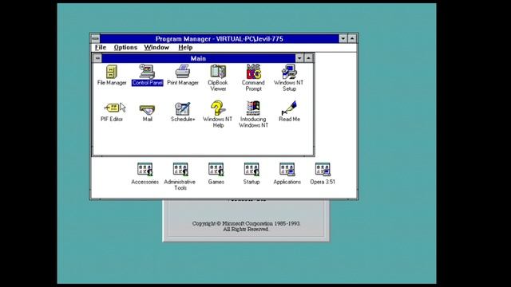This screenshot has height=287, width=511.
Task: Open the Options menu
Action: tap(125, 48)
